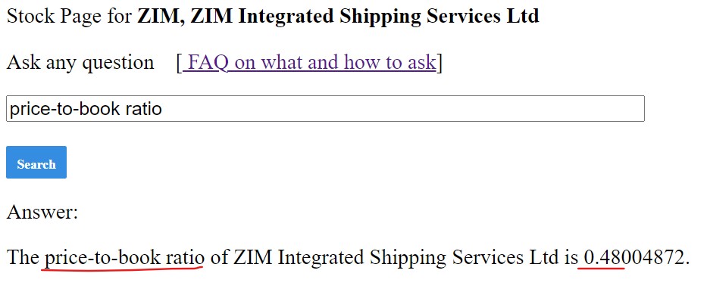The image size is (707, 289).
Task: Click the closing bracket after FAQ link
Action: coord(440,62)
